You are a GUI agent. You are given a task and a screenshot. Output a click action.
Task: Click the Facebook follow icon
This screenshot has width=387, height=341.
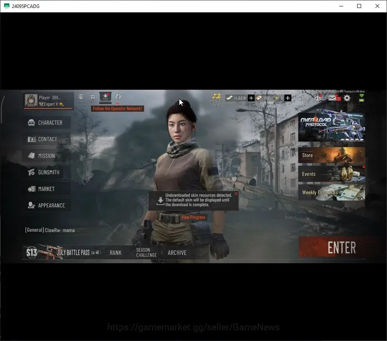(118, 97)
